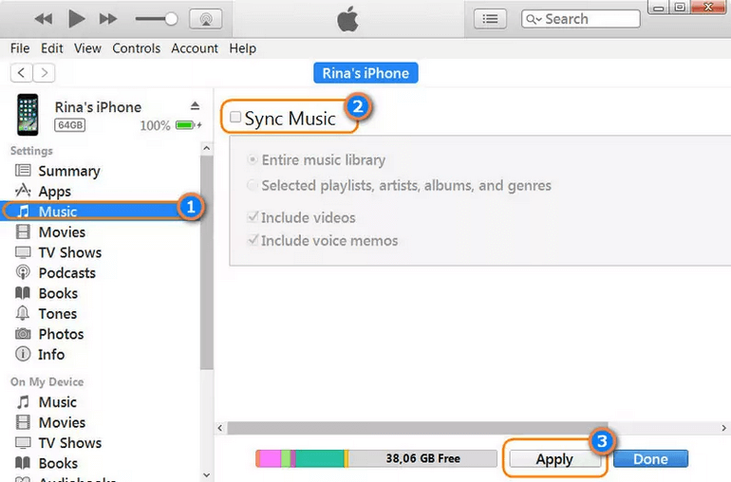Open the Help menu

pos(242,48)
